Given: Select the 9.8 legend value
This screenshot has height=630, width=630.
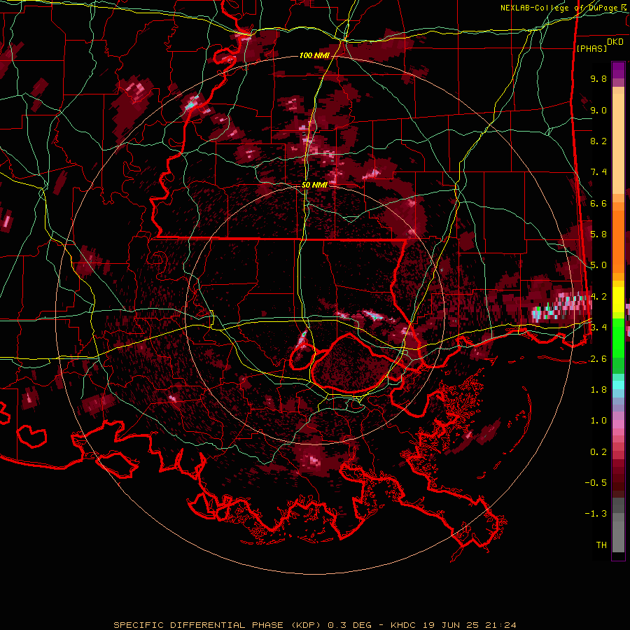Looking at the screenshot, I should point(598,78).
